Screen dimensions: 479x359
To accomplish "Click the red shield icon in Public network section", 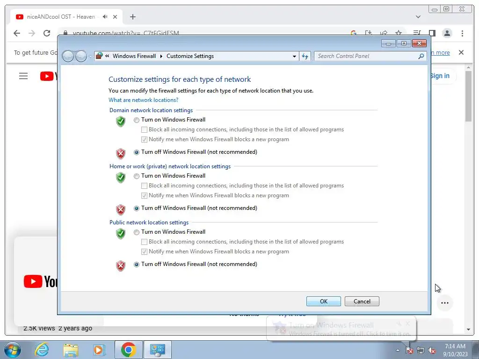I will 121,266.
